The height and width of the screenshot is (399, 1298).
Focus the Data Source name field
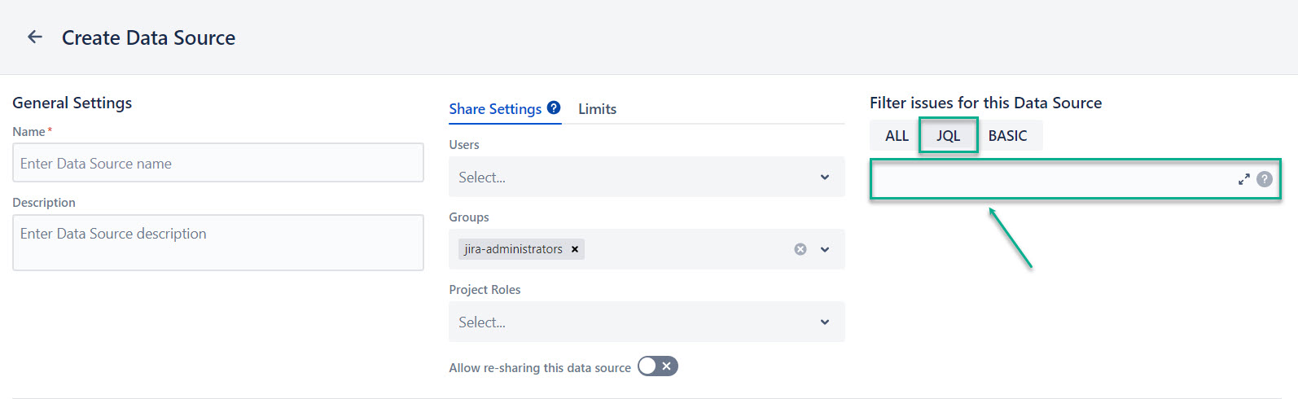pyautogui.click(x=217, y=163)
